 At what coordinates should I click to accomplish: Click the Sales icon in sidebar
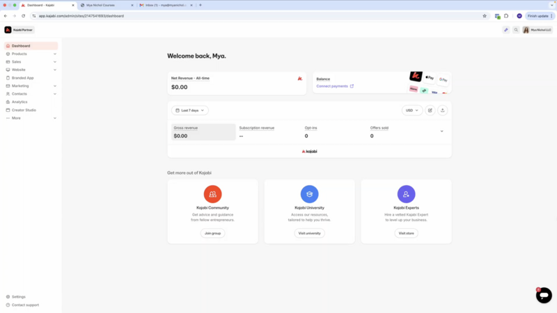[8, 62]
